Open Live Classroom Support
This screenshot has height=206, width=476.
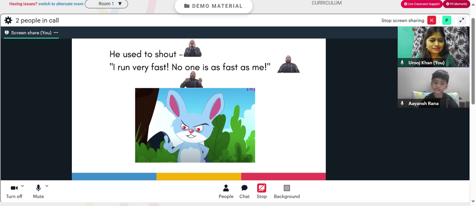[422, 4]
